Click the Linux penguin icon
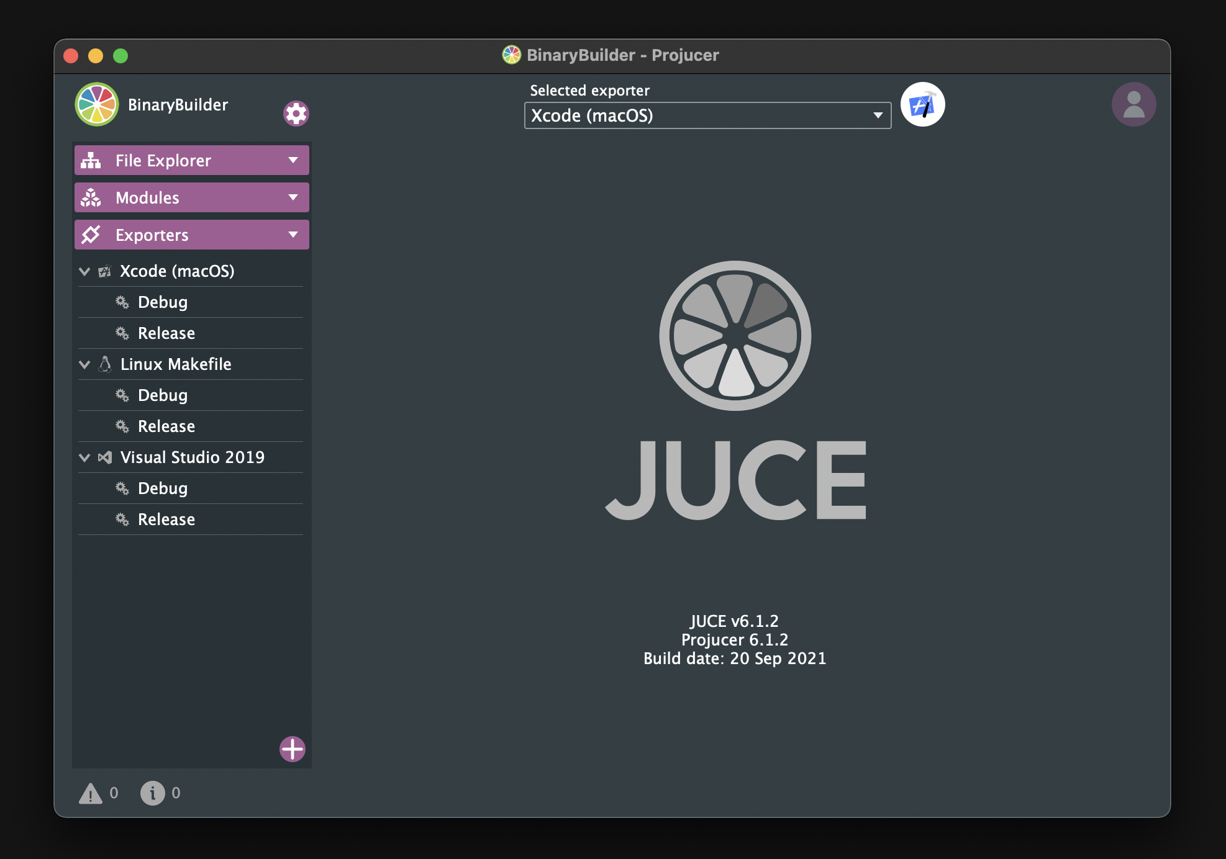 105,364
